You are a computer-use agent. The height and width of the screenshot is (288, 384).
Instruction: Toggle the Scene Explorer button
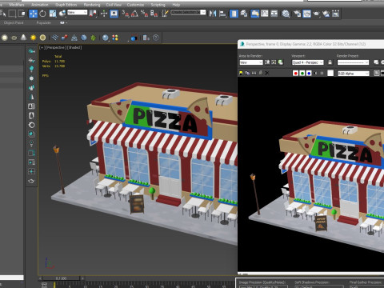point(234,14)
